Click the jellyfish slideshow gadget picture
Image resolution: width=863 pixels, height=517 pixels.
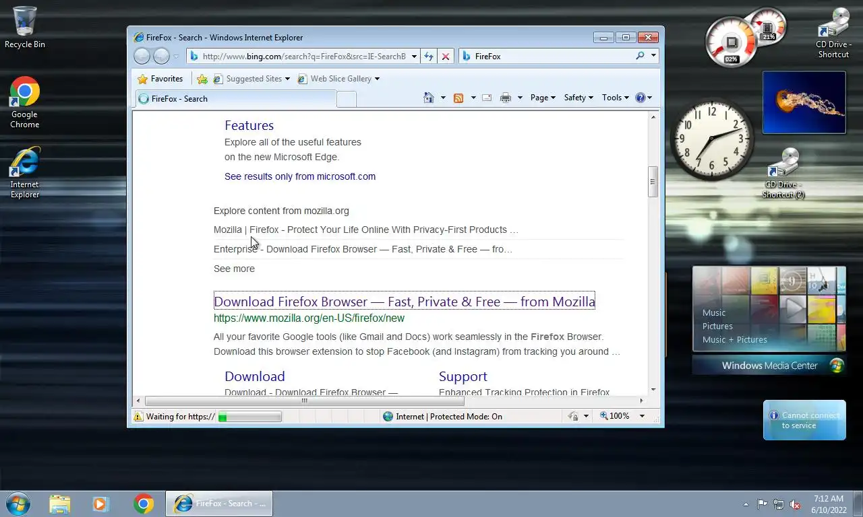click(x=804, y=102)
